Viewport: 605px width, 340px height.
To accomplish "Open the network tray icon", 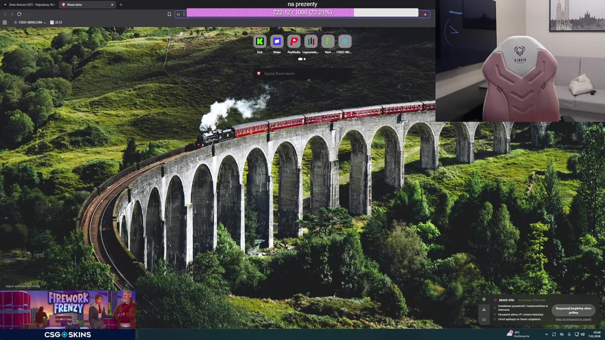I will coord(576,334).
